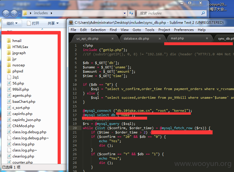Select the class.log.php file

tap(21, 144)
